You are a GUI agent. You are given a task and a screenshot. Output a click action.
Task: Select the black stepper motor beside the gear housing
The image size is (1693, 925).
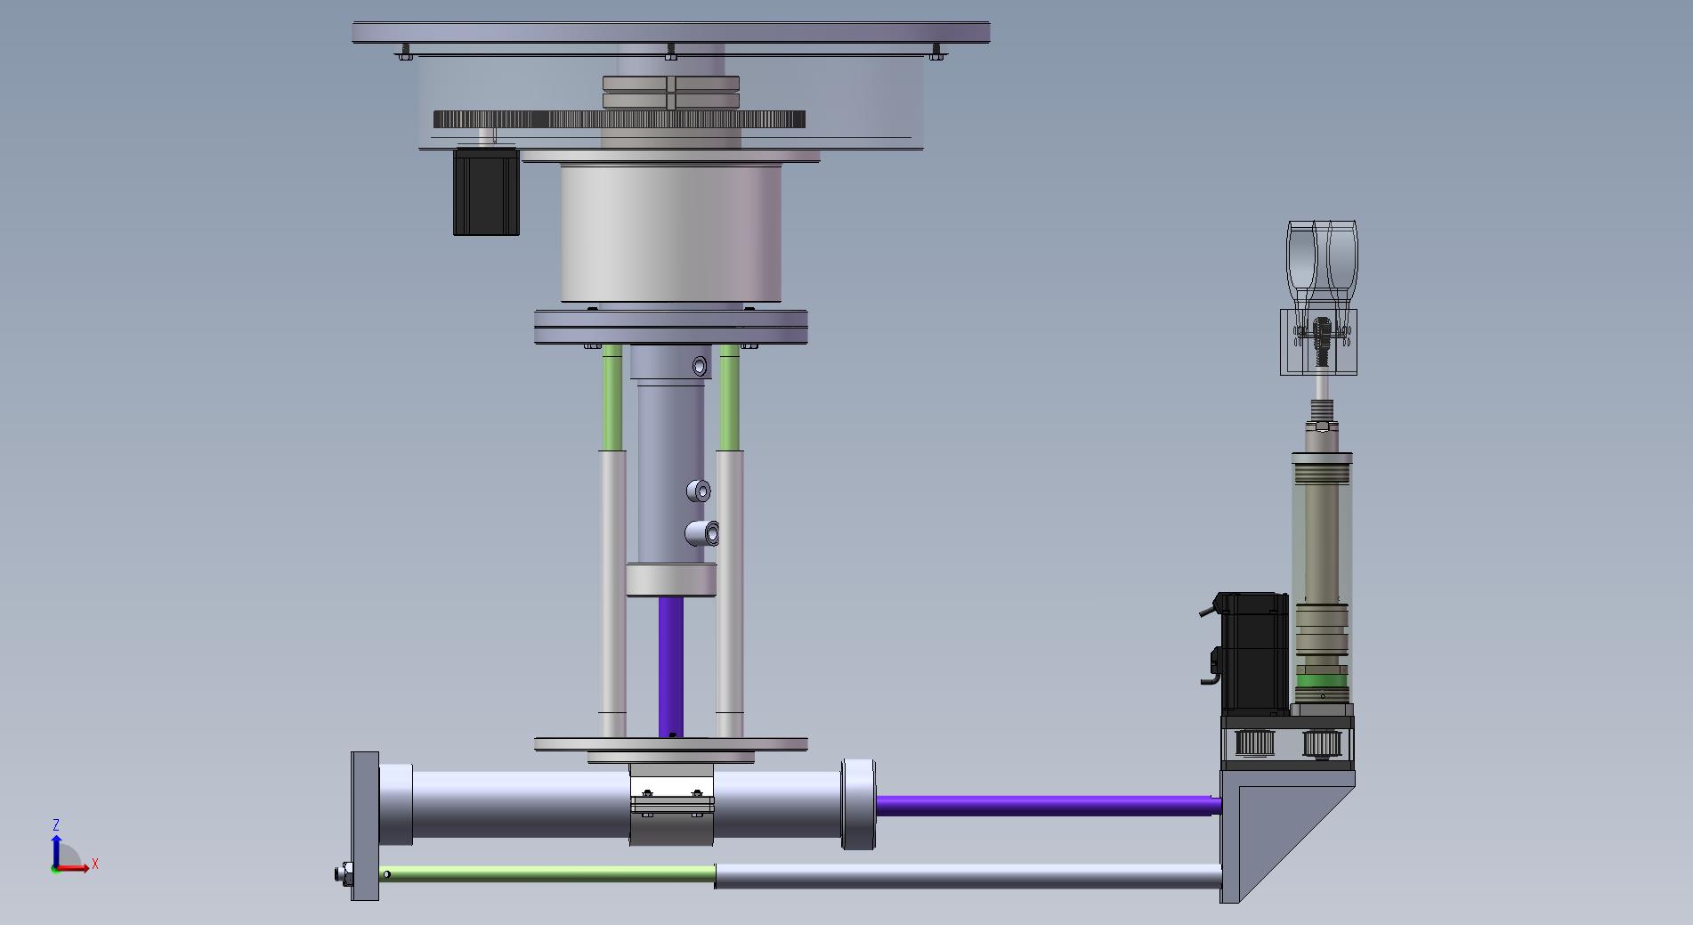486,191
